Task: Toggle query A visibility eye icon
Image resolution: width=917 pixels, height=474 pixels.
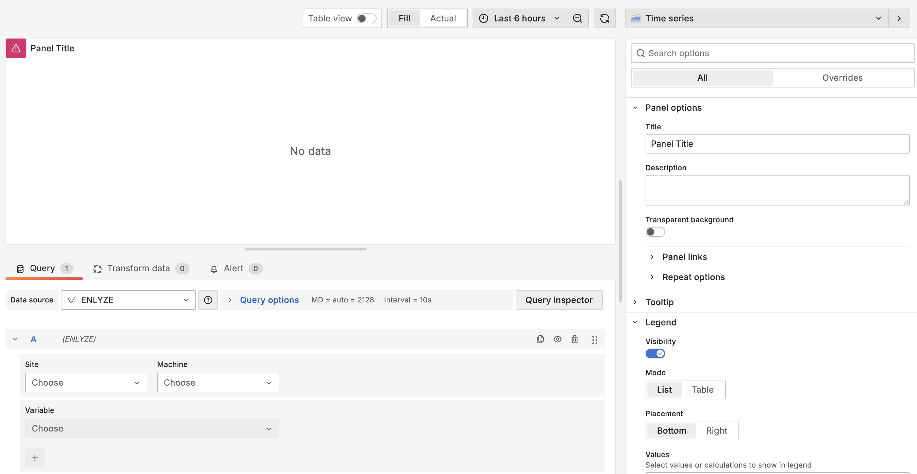Action: (558, 339)
